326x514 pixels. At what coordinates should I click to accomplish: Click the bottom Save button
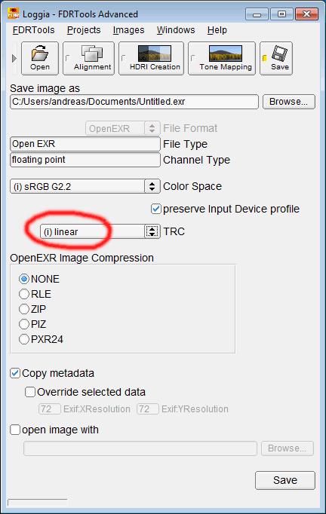click(285, 480)
